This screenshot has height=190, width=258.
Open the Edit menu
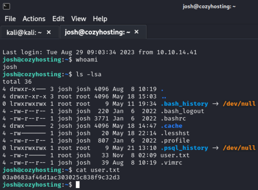[x=58, y=19]
